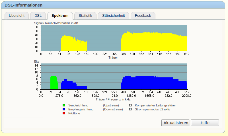
Task: Open the Feedback tab
Action: pyautogui.click(x=143, y=16)
